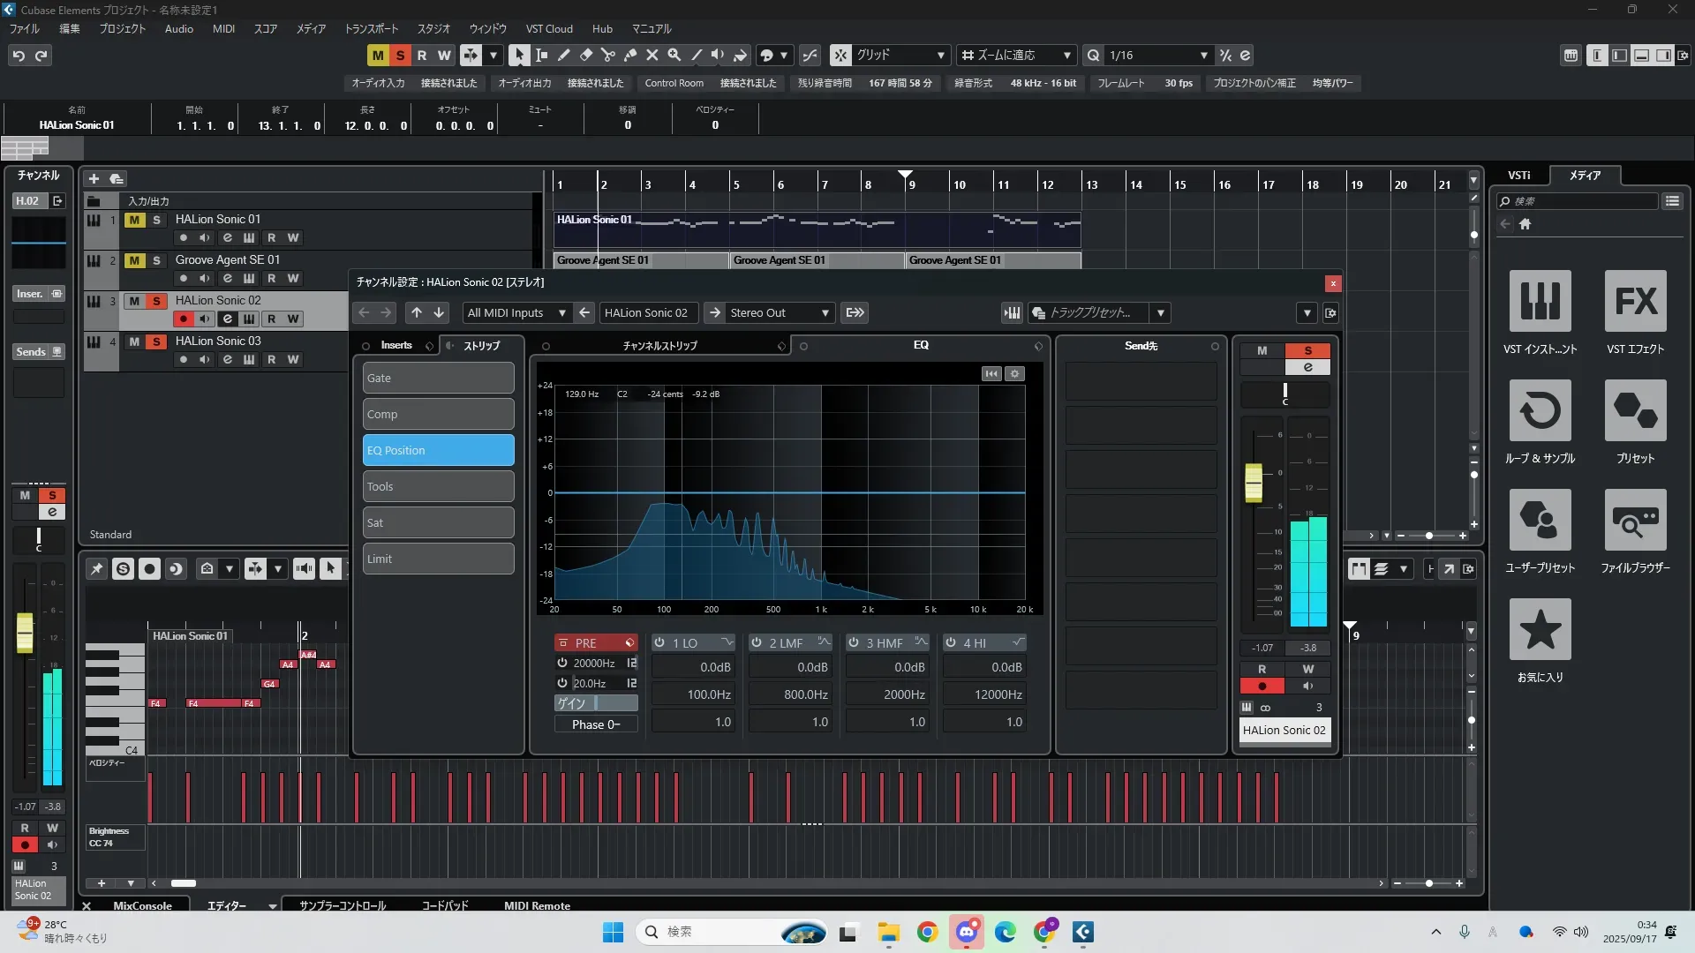The height and width of the screenshot is (953, 1695).
Task: Open Loops & Samples media tile
Action: [x=1540, y=410]
